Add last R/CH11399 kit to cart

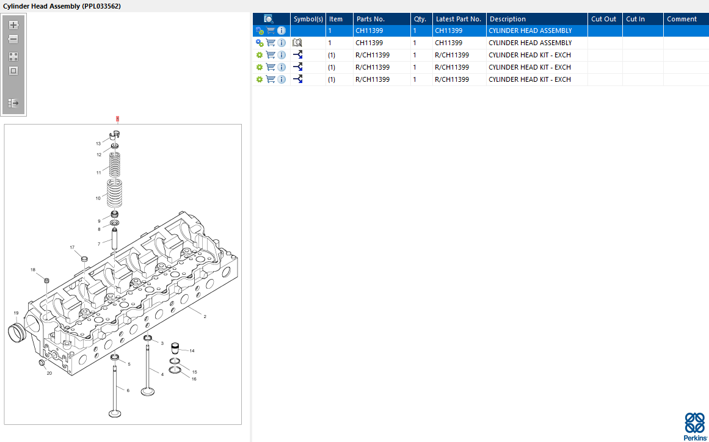point(271,79)
